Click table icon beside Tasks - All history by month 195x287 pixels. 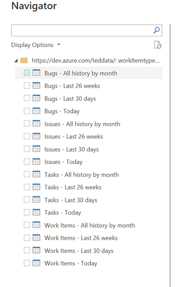point(36,174)
